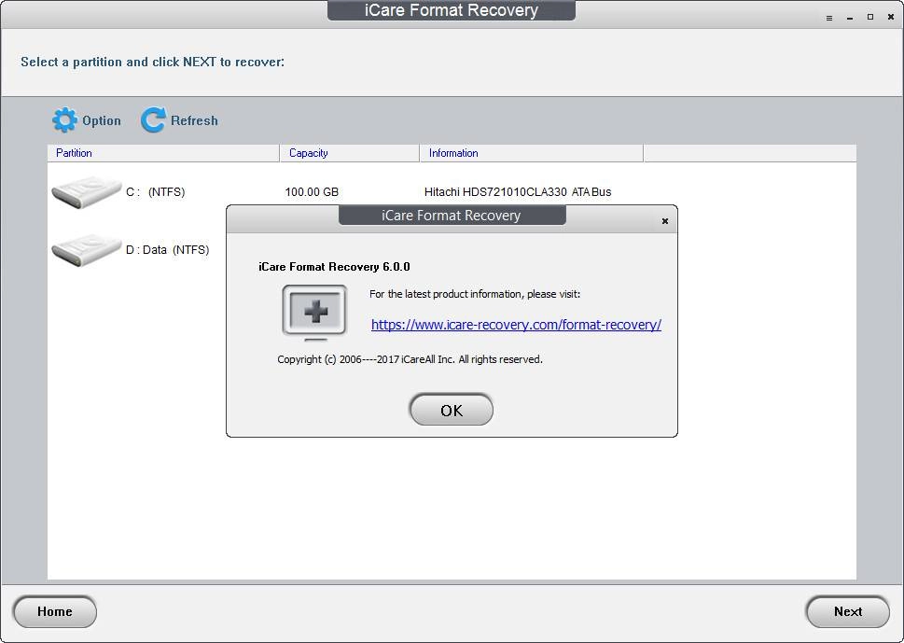
Task: Proceed with the Next button
Action: tap(847, 612)
